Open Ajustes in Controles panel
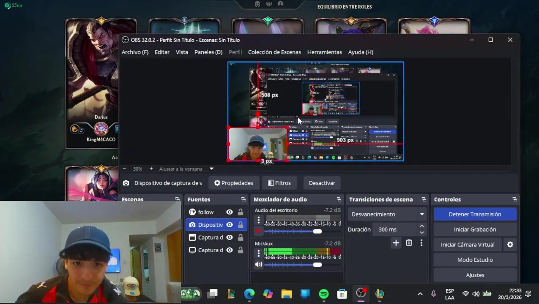 pyautogui.click(x=475, y=275)
